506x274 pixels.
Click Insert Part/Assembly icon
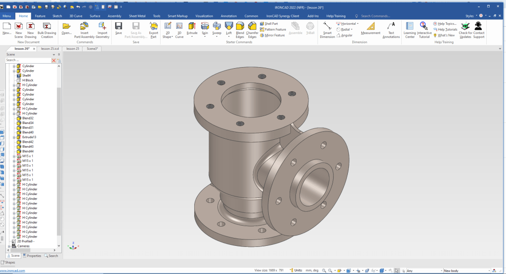(84, 26)
